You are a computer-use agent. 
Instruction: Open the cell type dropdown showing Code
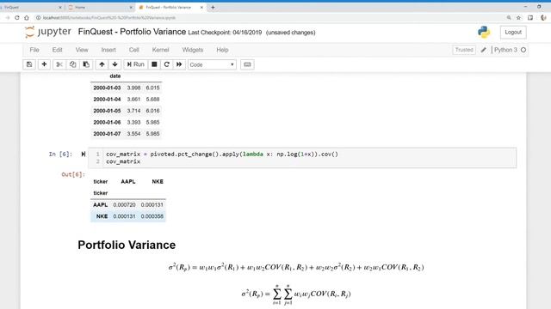pos(212,65)
